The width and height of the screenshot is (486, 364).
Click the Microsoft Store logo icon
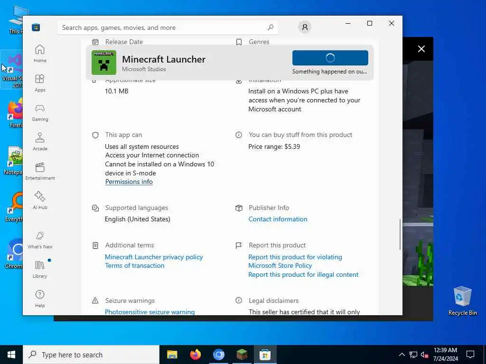point(36,27)
